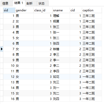Select sname cell 李三
Image resolution: width=104 pixels, height=104 pixels.
tap(61, 54)
